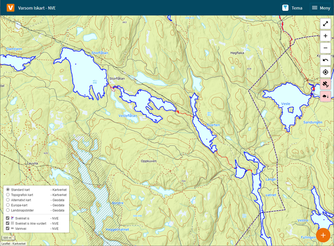The image size is (334, 246).
Task: Click the Kartverket attribution link at bottom
Action: 19,244
